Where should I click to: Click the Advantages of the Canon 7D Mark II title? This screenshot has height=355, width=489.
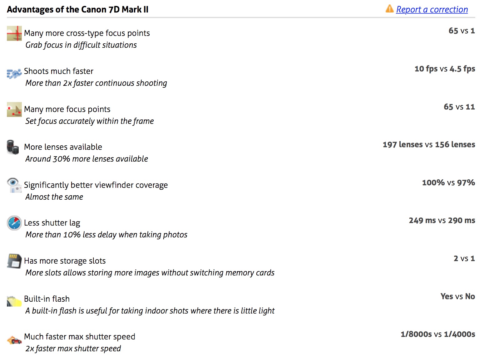tap(78, 10)
